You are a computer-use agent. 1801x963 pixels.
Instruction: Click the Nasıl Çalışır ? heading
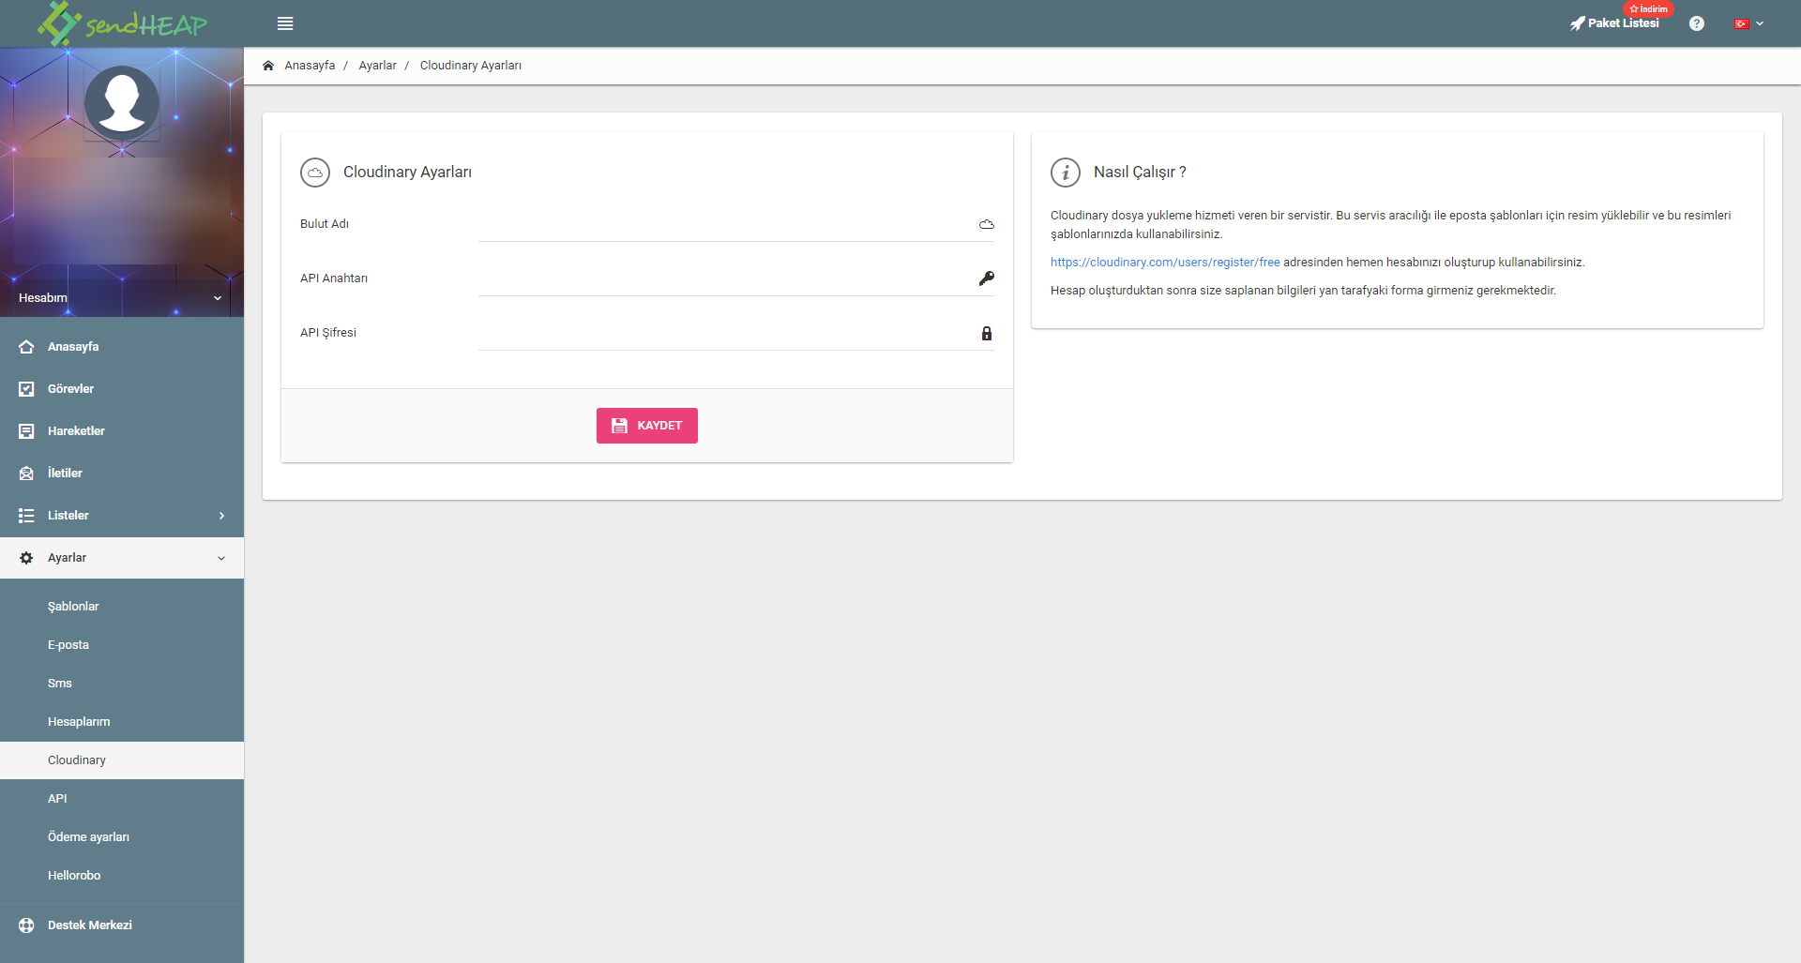pos(1140,173)
